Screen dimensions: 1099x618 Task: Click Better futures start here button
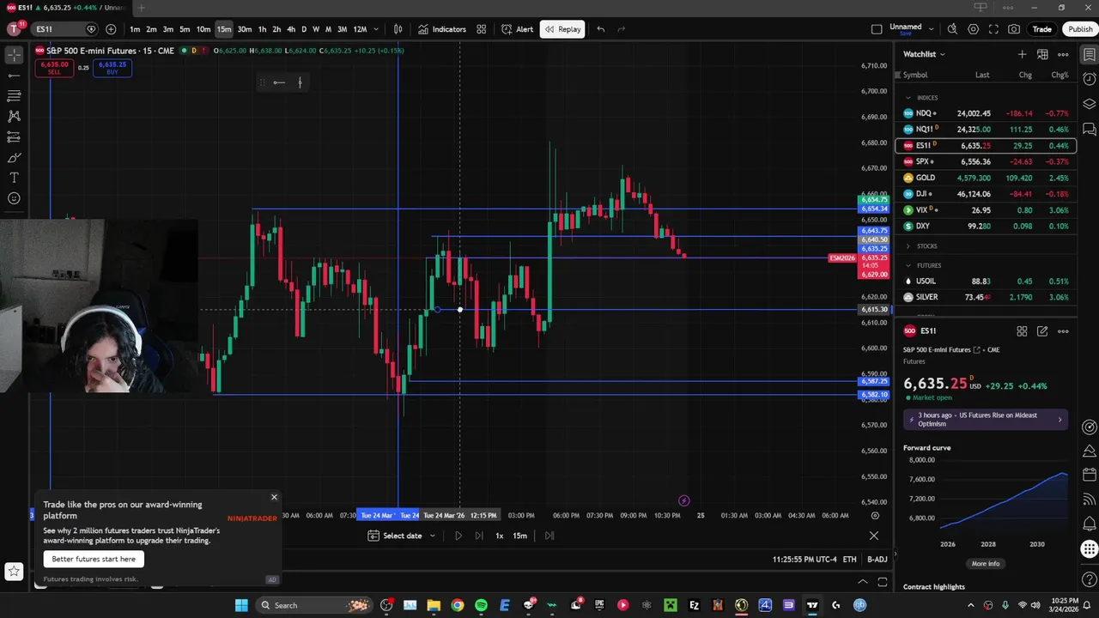pos(94,559)
